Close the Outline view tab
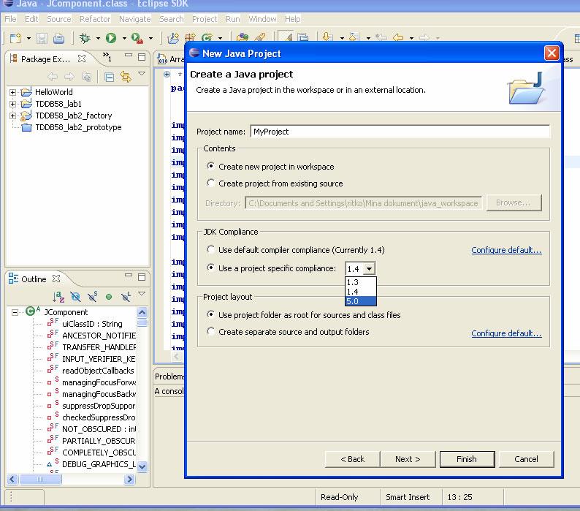Screen dimensions: 580x511 coord(56,279)
